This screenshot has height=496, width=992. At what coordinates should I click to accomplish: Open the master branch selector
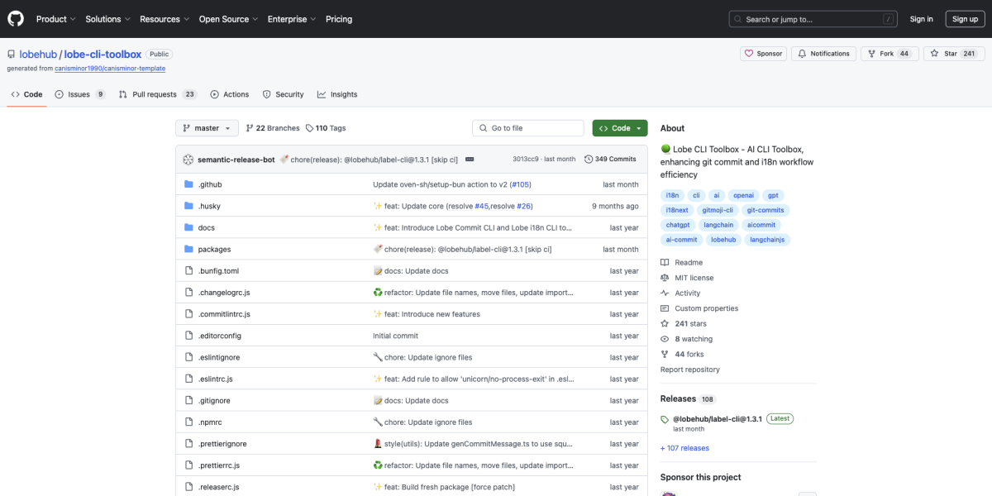pyautogui.click(x=206, y=128)
